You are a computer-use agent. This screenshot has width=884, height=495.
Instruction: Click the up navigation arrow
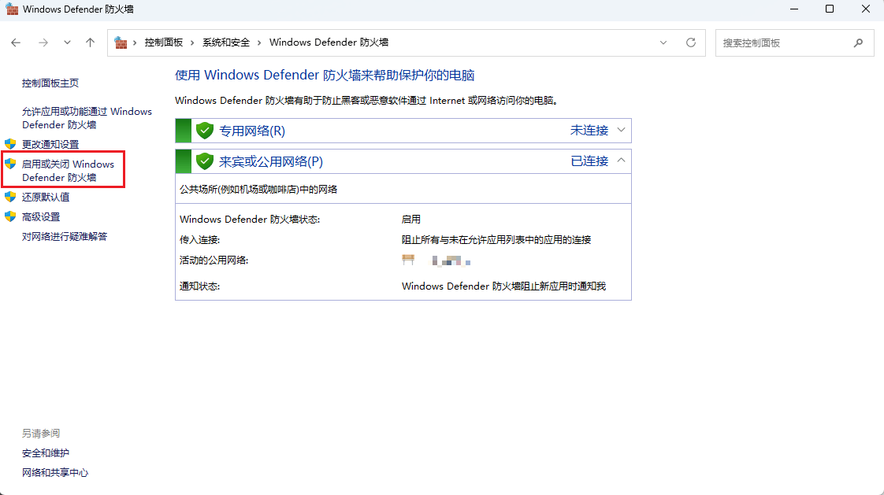coord(90,42)
